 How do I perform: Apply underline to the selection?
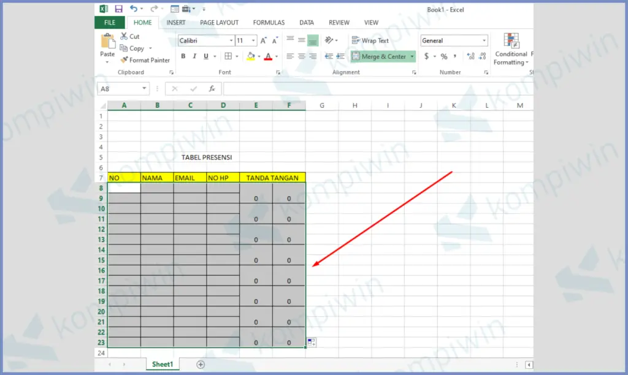point(207,56)
